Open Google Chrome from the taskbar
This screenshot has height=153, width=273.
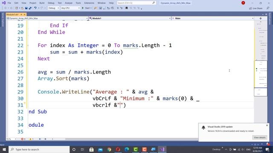[x=109, y=149]
